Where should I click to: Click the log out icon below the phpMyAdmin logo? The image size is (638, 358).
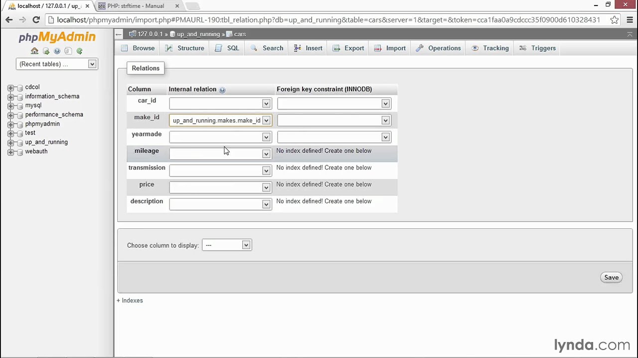click(x=46, y=51)
